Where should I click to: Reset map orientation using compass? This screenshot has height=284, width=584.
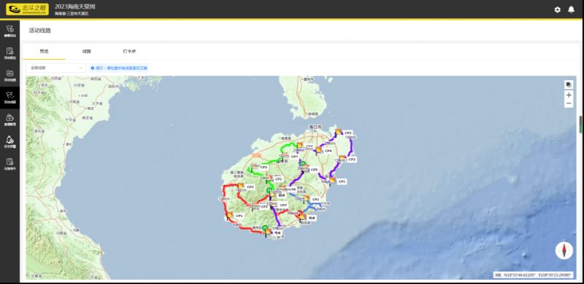click(x=564, y=251)
